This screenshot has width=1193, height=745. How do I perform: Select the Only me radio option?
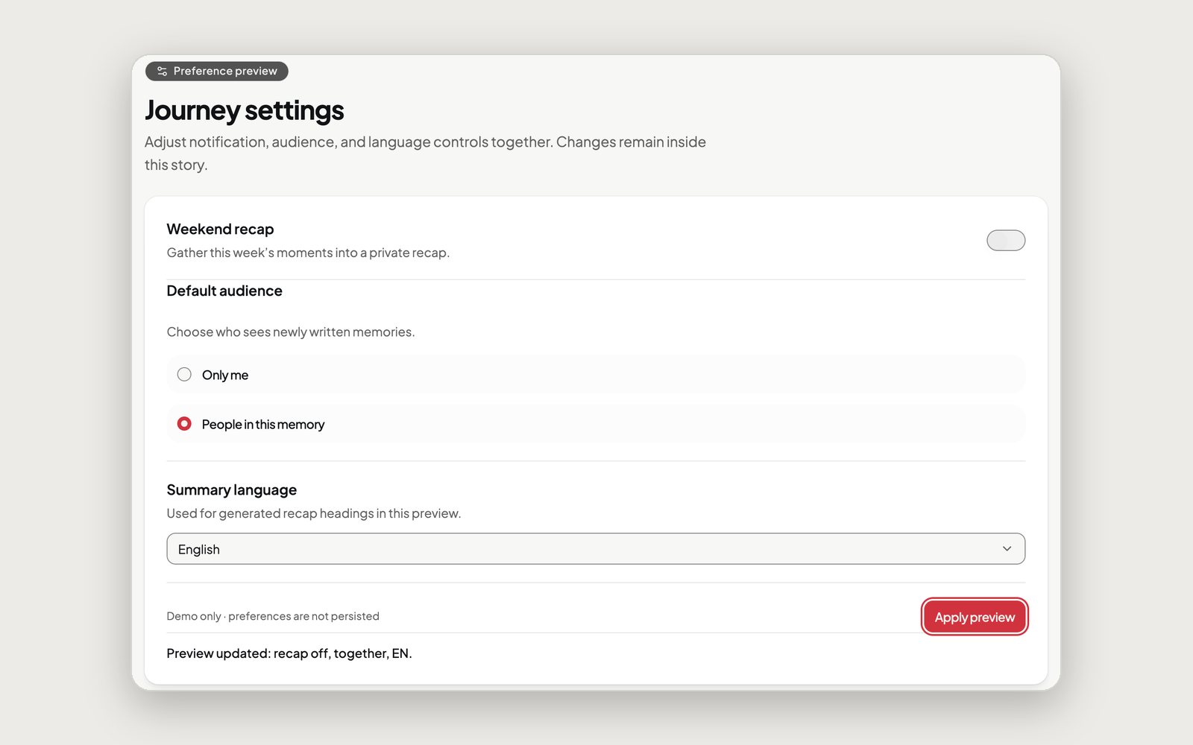coord(184,375)
